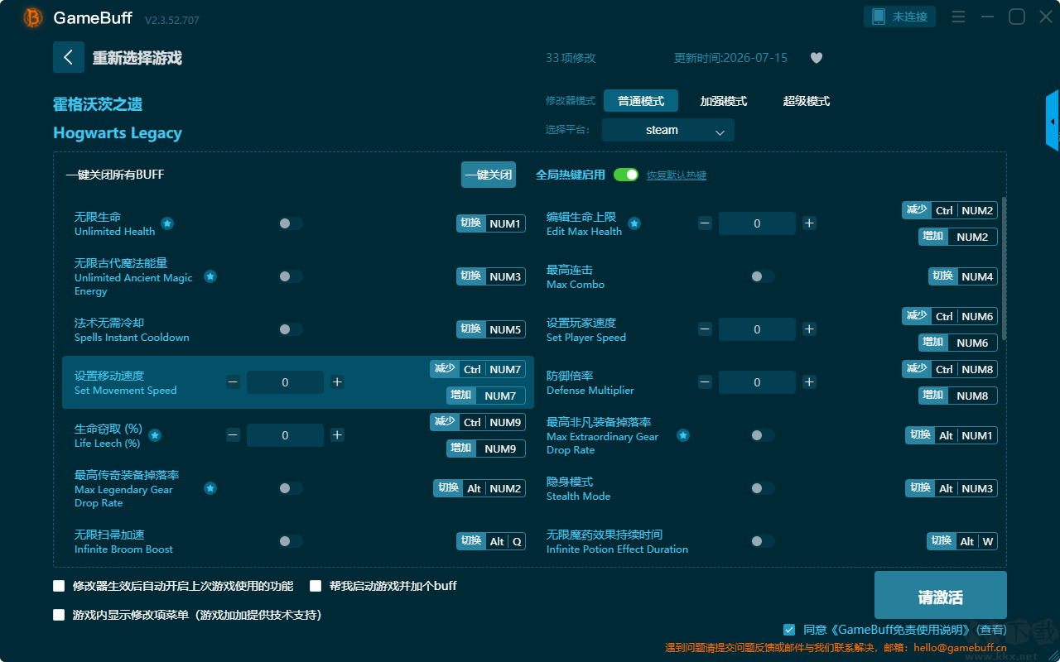Switch to 加强模式 mode tab
Screen dimensions: 1060x662
[x=724, y=101]
